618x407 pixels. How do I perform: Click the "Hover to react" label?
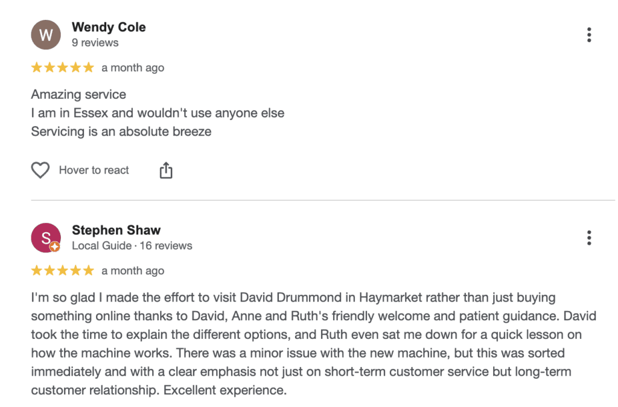click(x=94, y=171)
